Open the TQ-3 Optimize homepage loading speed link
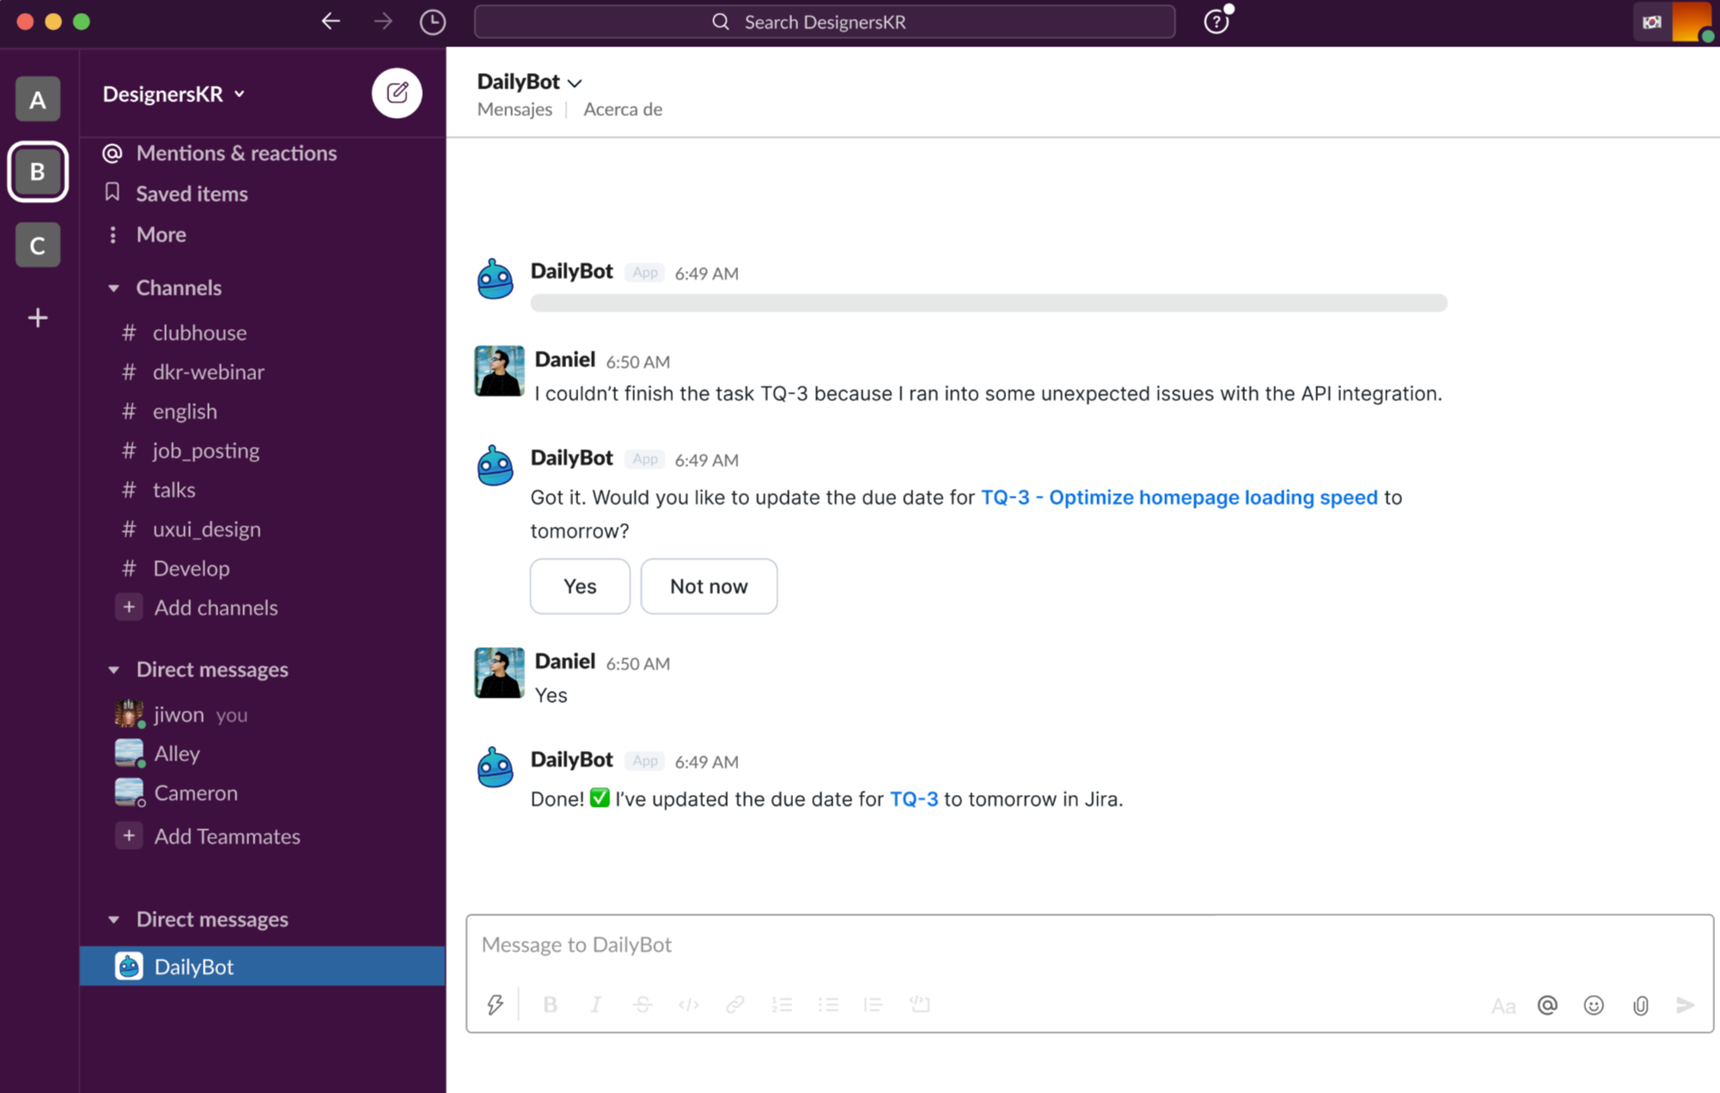 click(1179, 497)
